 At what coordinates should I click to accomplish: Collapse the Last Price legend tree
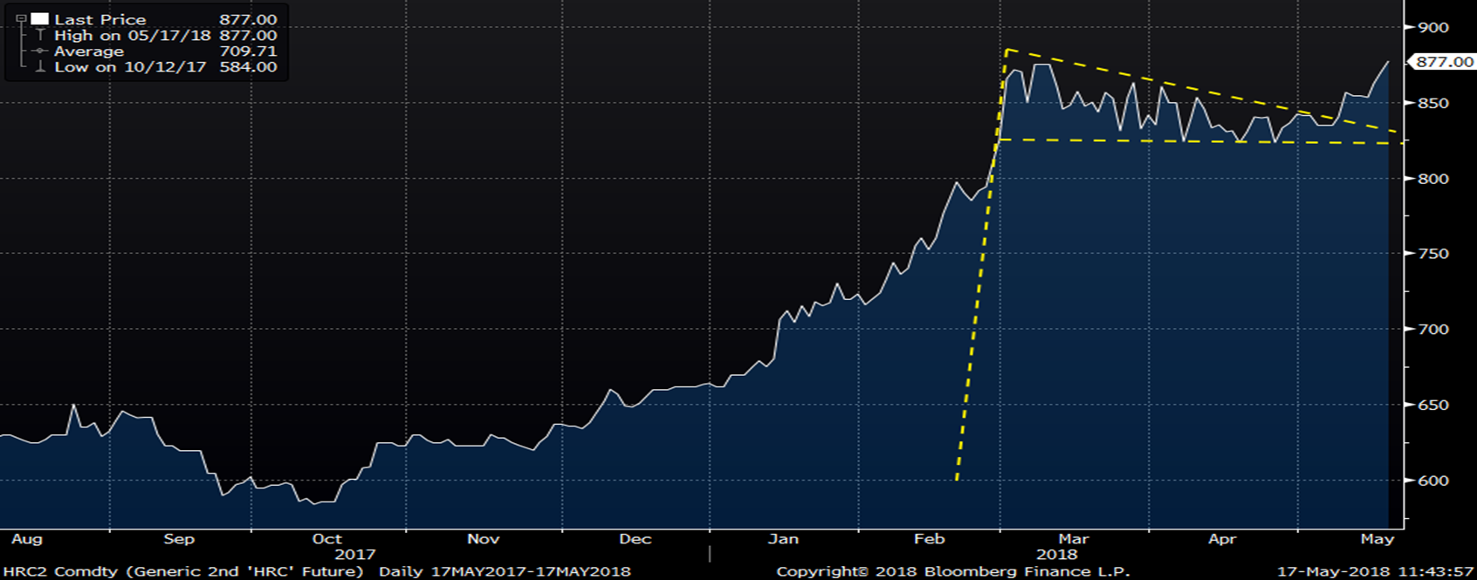21,18
